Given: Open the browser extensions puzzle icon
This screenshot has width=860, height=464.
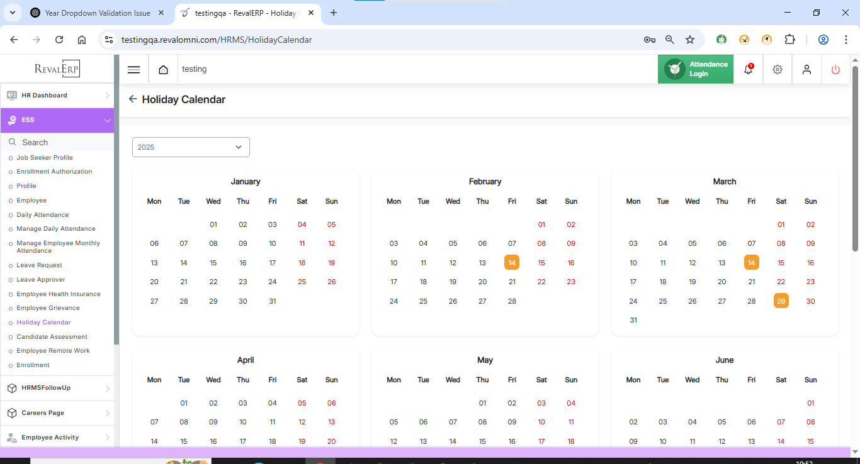Looking at the screenshot, I should pos(789,40).
